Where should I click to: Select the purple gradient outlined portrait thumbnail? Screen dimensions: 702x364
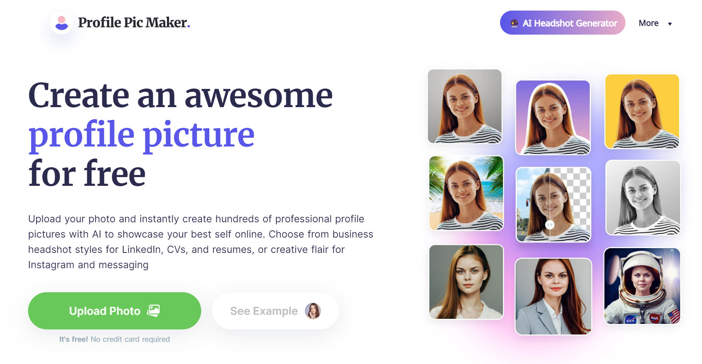[x=553, y=117]
